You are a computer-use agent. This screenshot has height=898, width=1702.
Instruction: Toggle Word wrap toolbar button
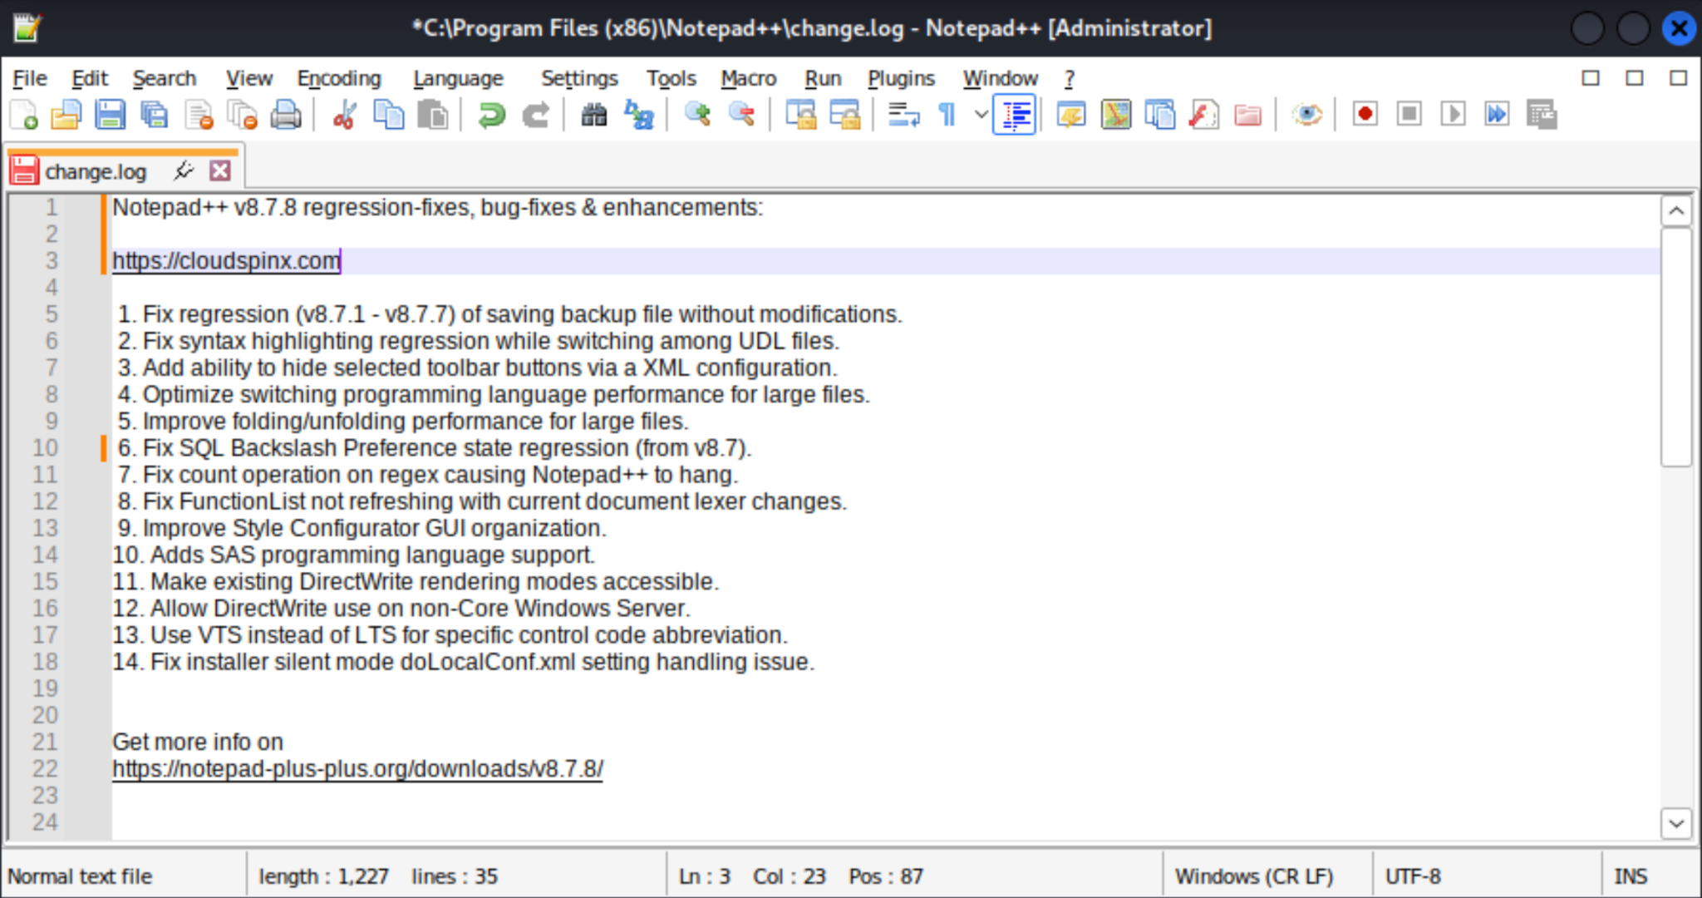903,115
